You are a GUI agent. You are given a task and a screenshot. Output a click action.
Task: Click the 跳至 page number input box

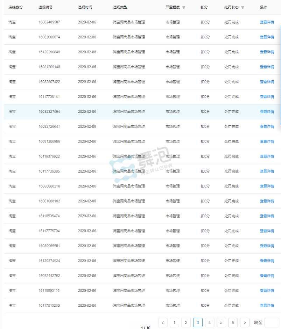click(x=272, y=323)
